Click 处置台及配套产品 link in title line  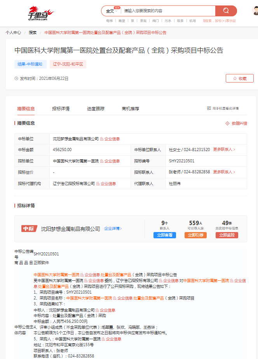tap(116, 275)
